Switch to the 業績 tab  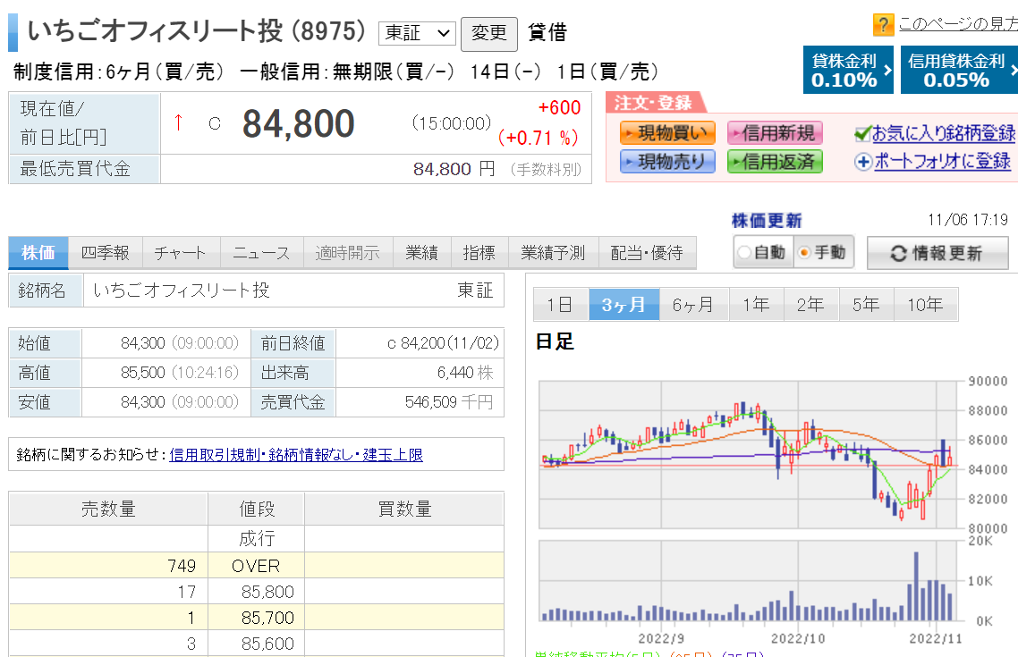[x=422, y=253]
